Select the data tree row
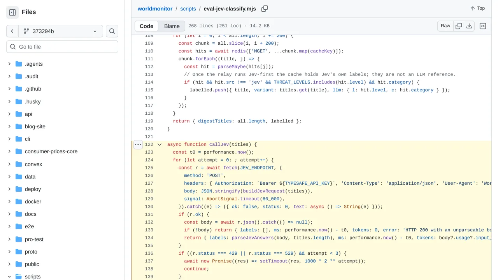 62,177
